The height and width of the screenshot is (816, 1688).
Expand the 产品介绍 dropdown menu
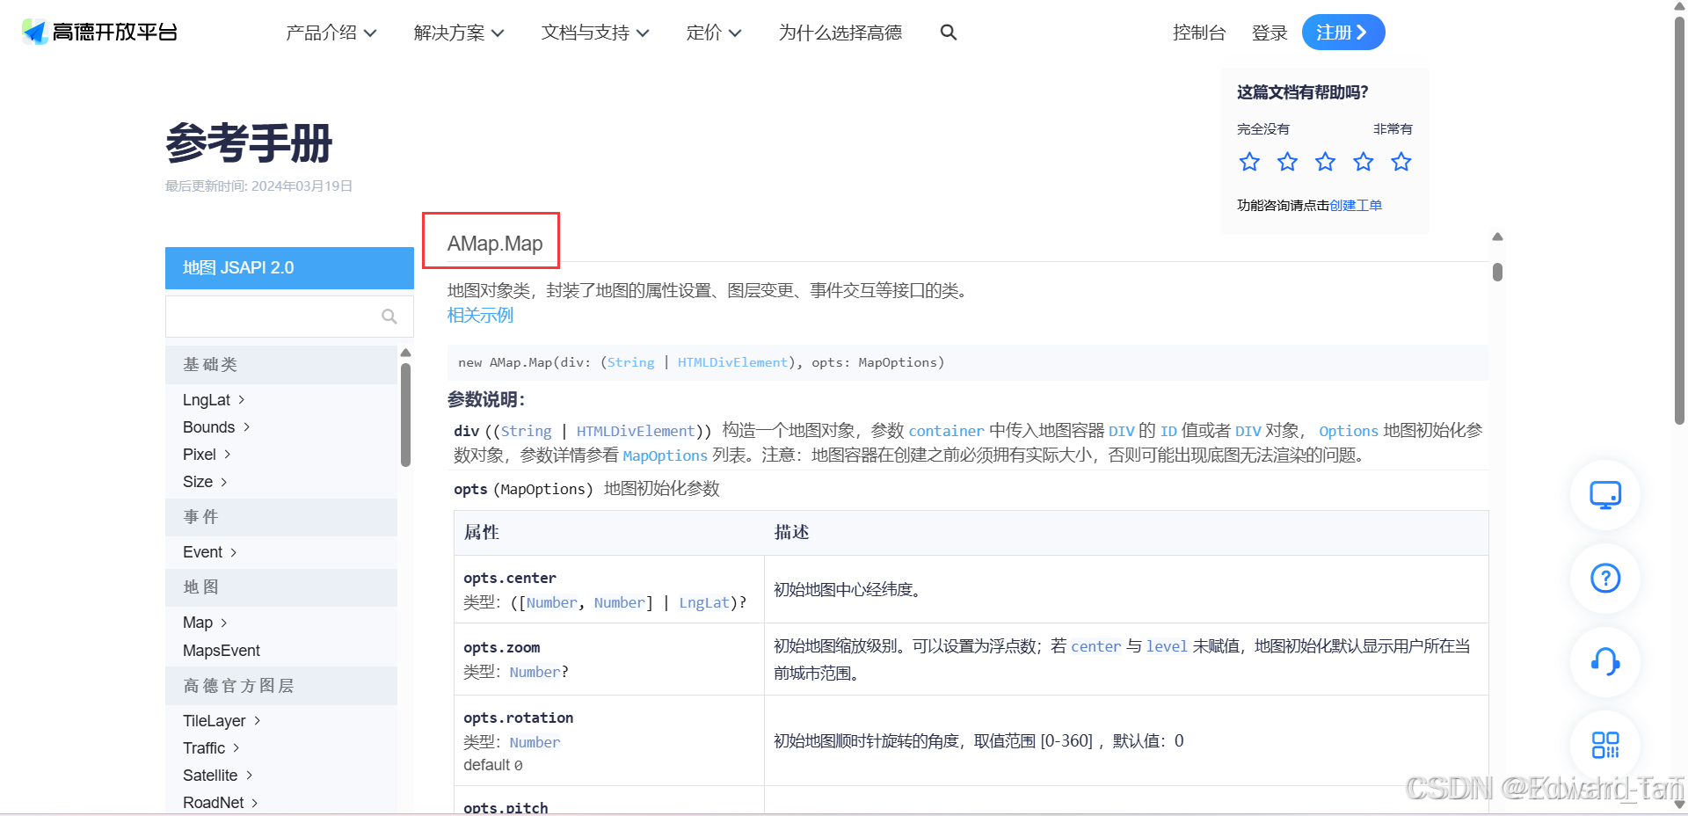331,33
